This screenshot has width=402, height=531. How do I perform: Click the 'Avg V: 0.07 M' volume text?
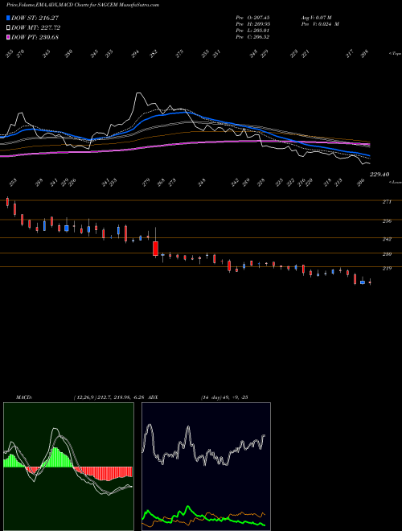click(x=317, y=18)
